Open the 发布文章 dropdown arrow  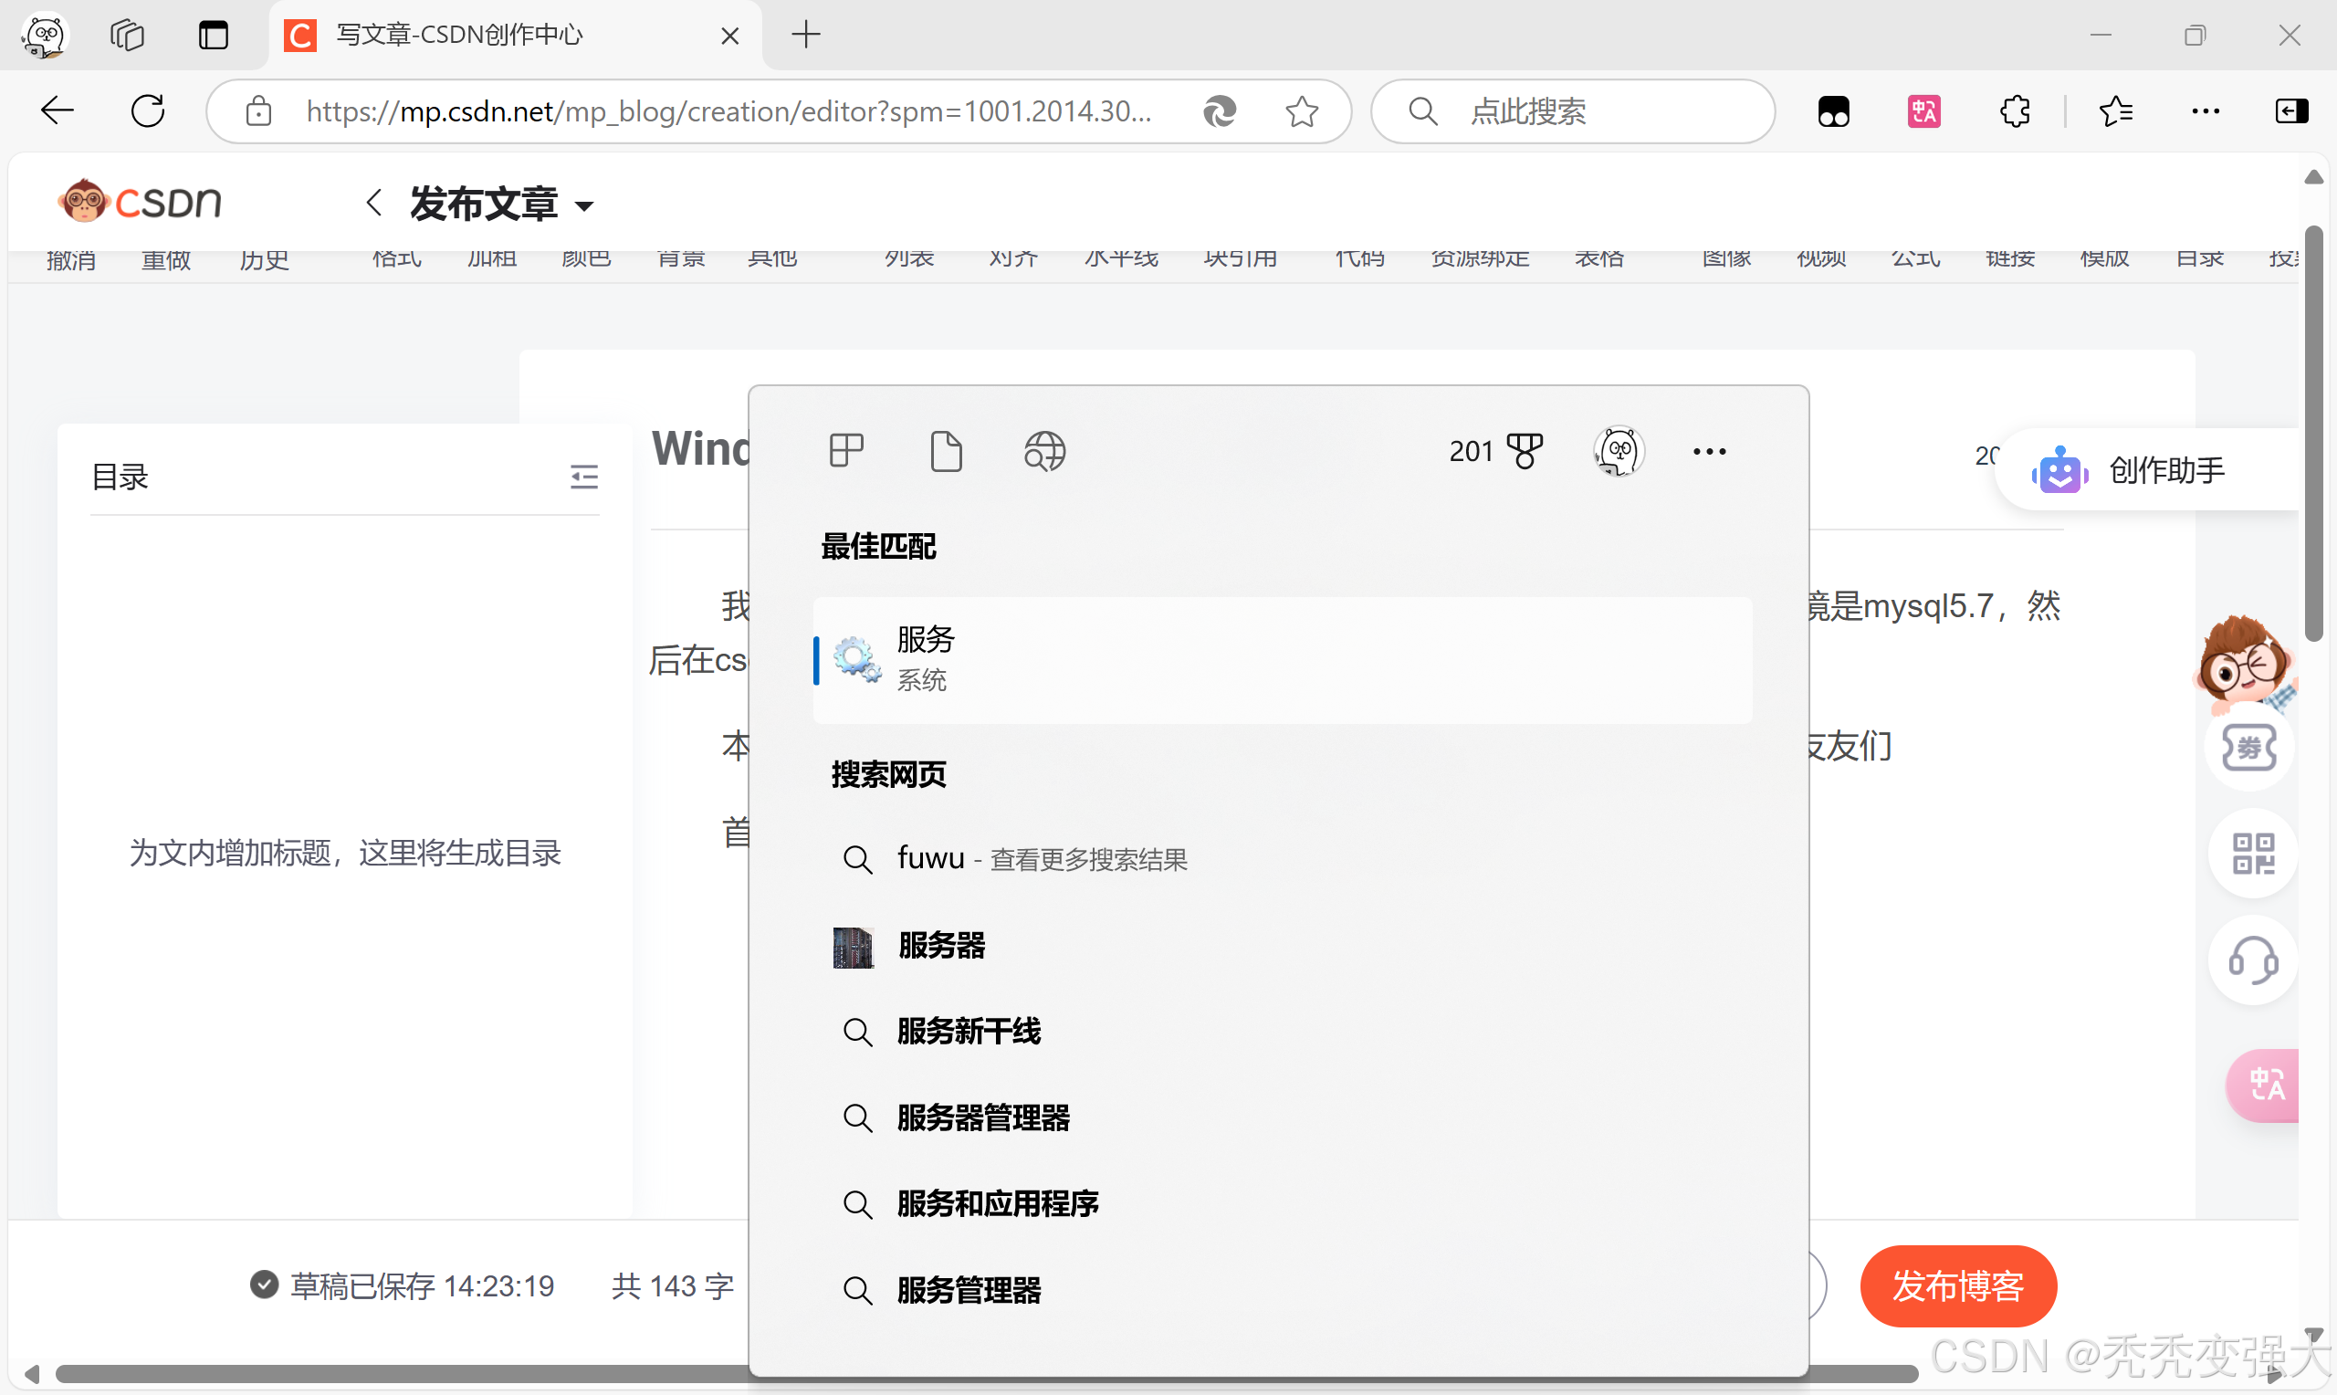point(586,205)
